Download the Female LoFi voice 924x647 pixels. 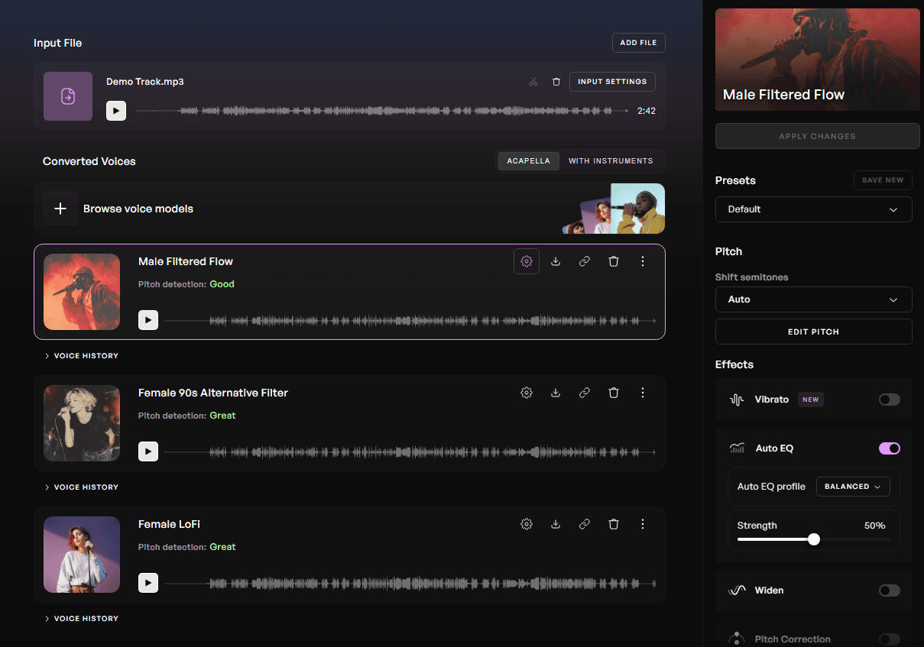556,524
